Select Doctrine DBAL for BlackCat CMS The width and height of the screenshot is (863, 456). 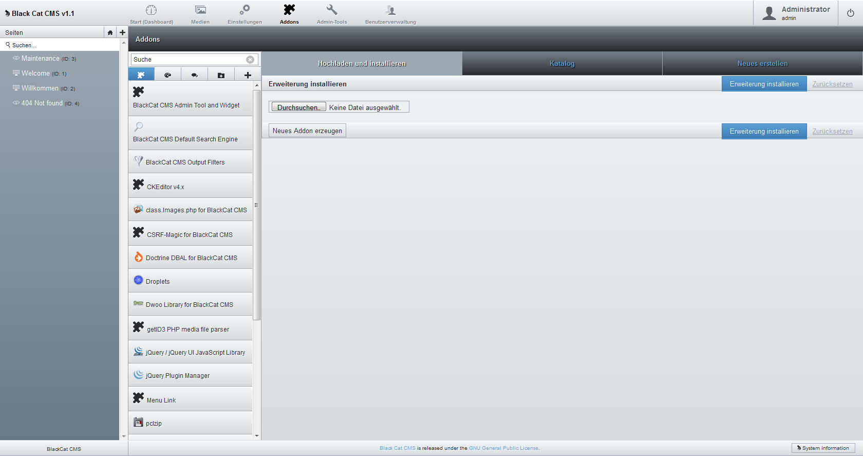[x=190, y=257]
